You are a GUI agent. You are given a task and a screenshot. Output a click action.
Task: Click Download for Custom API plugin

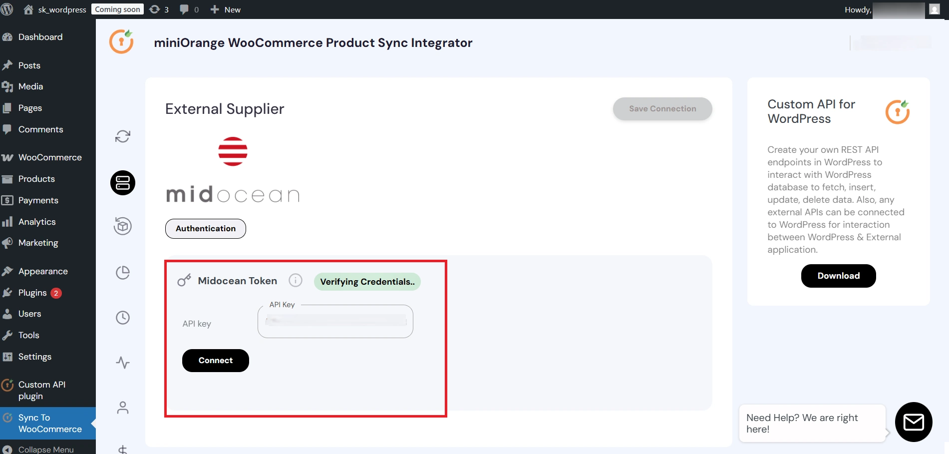(x=839, y=276)
